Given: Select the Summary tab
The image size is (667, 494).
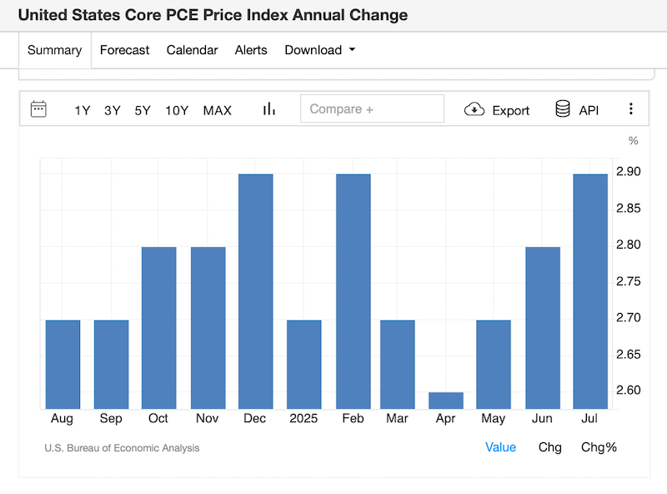Looking at the screenshot, I should [x=54, y=50].
